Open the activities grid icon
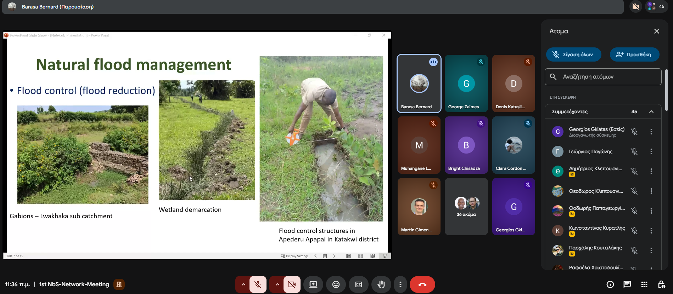The image size is (673, 294). (x=644, y=284)
